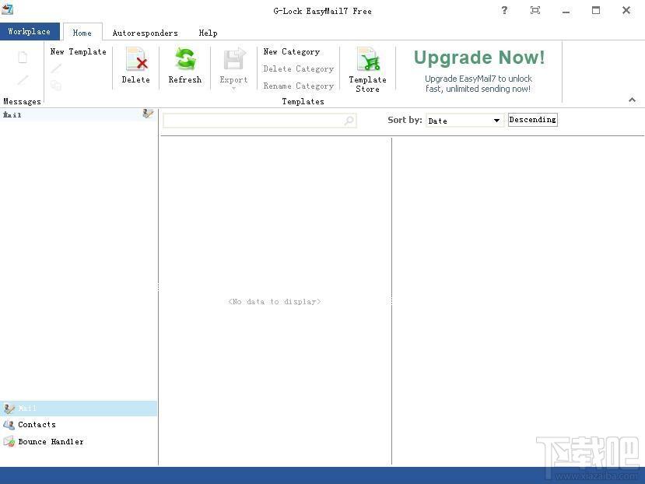Viewport: 645px width, 484px height.
Task: Click New Category button
Action: pos(291,52)
